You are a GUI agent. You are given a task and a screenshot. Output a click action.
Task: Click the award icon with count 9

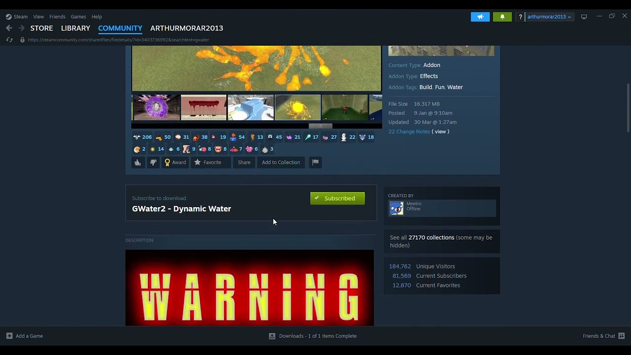[186, 149]
